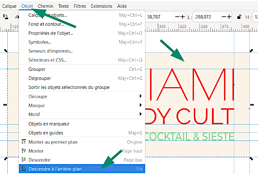Expand the Découpe submenu

(82, 96)
